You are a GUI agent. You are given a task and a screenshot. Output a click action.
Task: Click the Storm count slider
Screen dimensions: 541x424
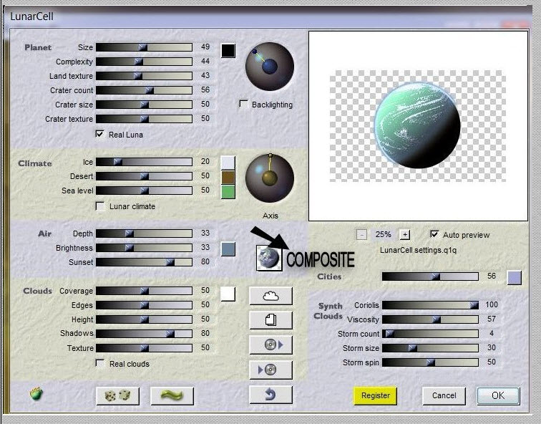tap(430, 334)
